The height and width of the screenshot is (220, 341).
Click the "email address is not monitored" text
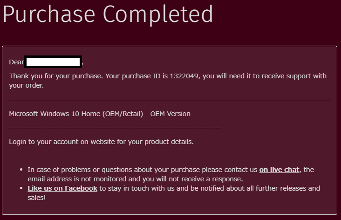tap(75, 179)
